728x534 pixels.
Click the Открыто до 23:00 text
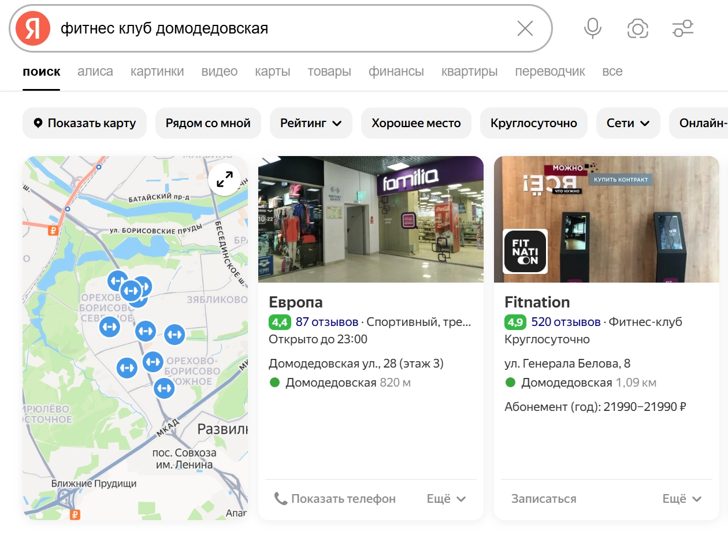coord(318,339)
